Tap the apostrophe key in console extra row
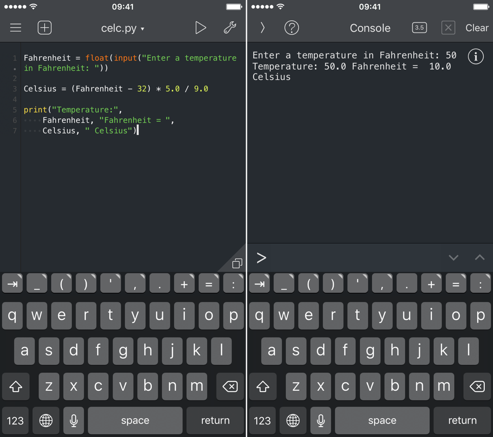 pyautogui.click(x=358, y=283)
